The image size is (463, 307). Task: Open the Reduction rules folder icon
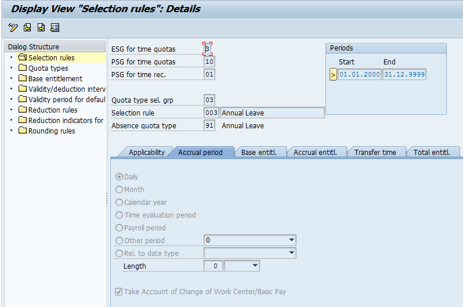pos(23,110)
